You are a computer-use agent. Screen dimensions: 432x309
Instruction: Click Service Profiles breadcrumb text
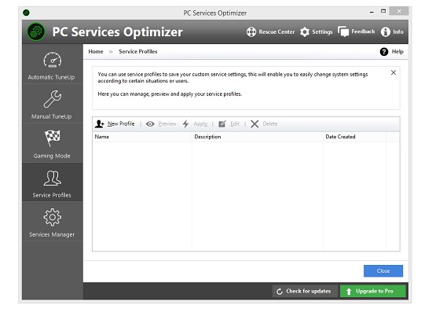[138, 52]
